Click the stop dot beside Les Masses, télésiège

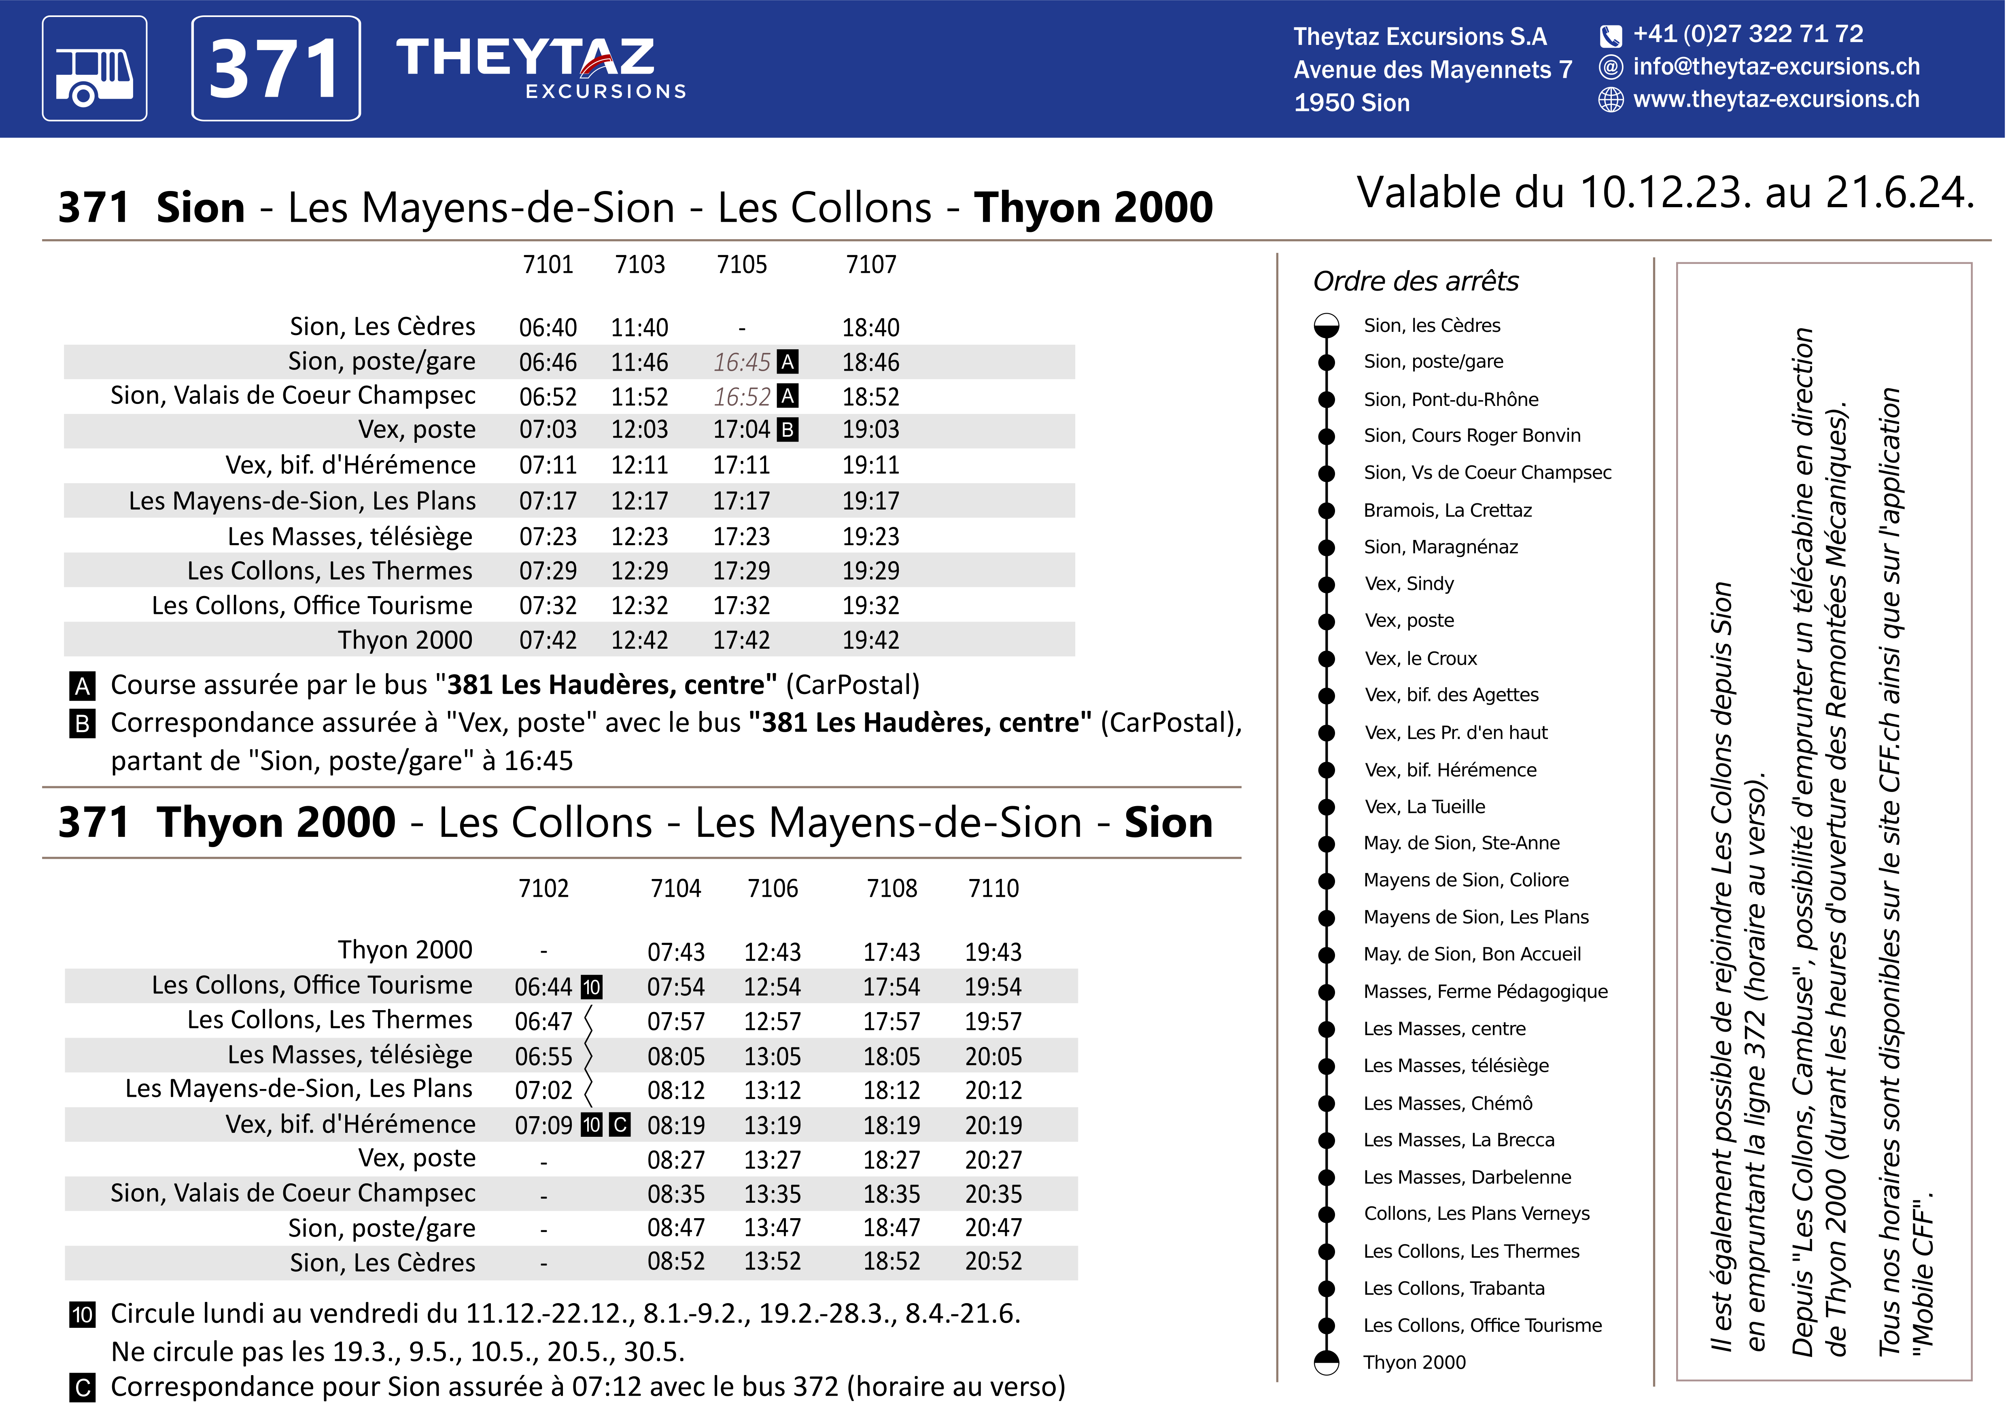click(x=1327, y=1066)
